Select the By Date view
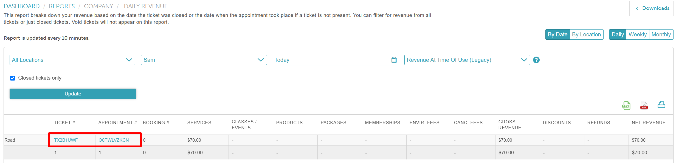Image resolution: width=676 pixels, height=163 pixels. point(557,34)
